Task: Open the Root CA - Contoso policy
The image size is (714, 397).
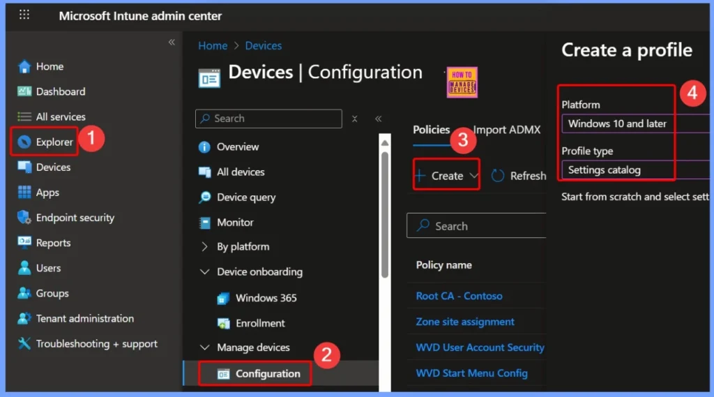Action: point(459,296)
